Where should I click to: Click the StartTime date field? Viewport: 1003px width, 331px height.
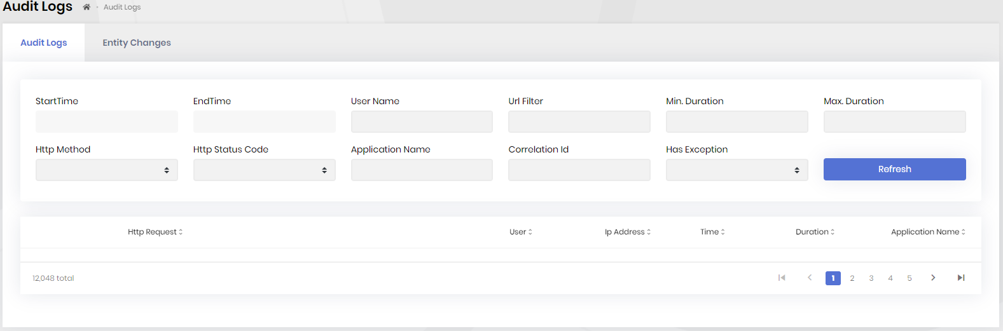(x=107, y=122)
